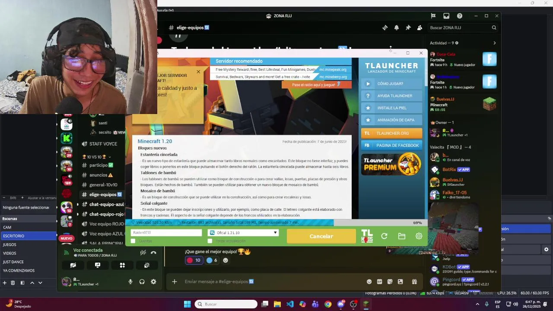Click INSTALE LA PIEL button

(391, 108)
